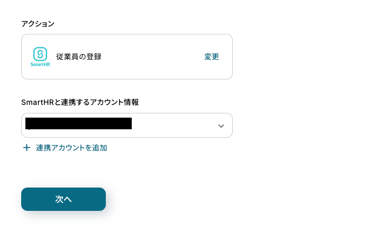Click the plus icon to add account
Viewport: 382px width, 231px height.
click(26, 148)
